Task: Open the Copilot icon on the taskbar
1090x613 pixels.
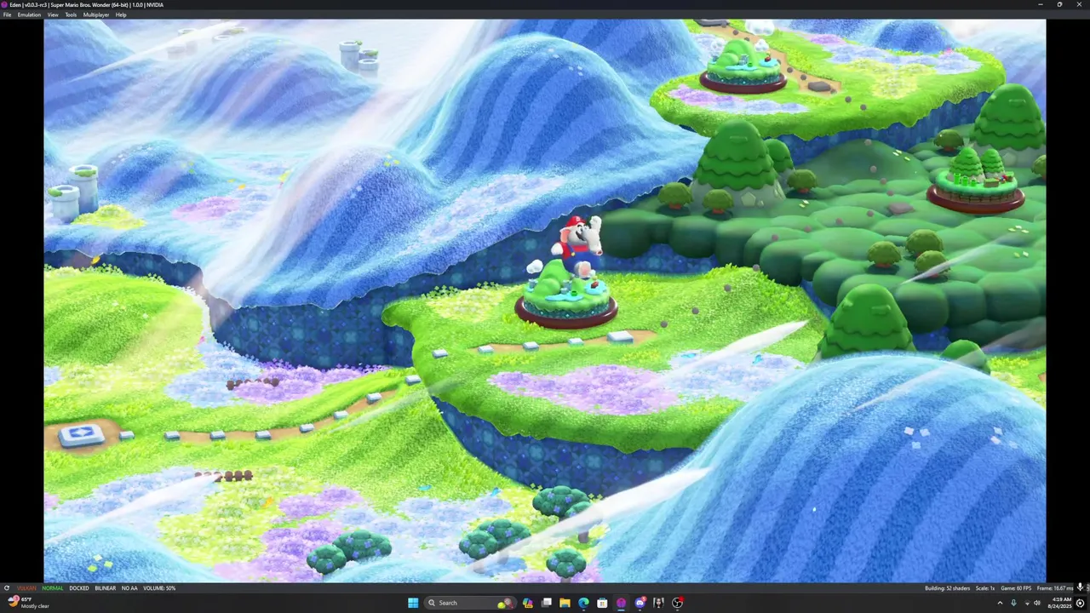Action: [x=528, y=603]
